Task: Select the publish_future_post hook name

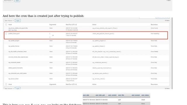Action: [x=14, y=34]
